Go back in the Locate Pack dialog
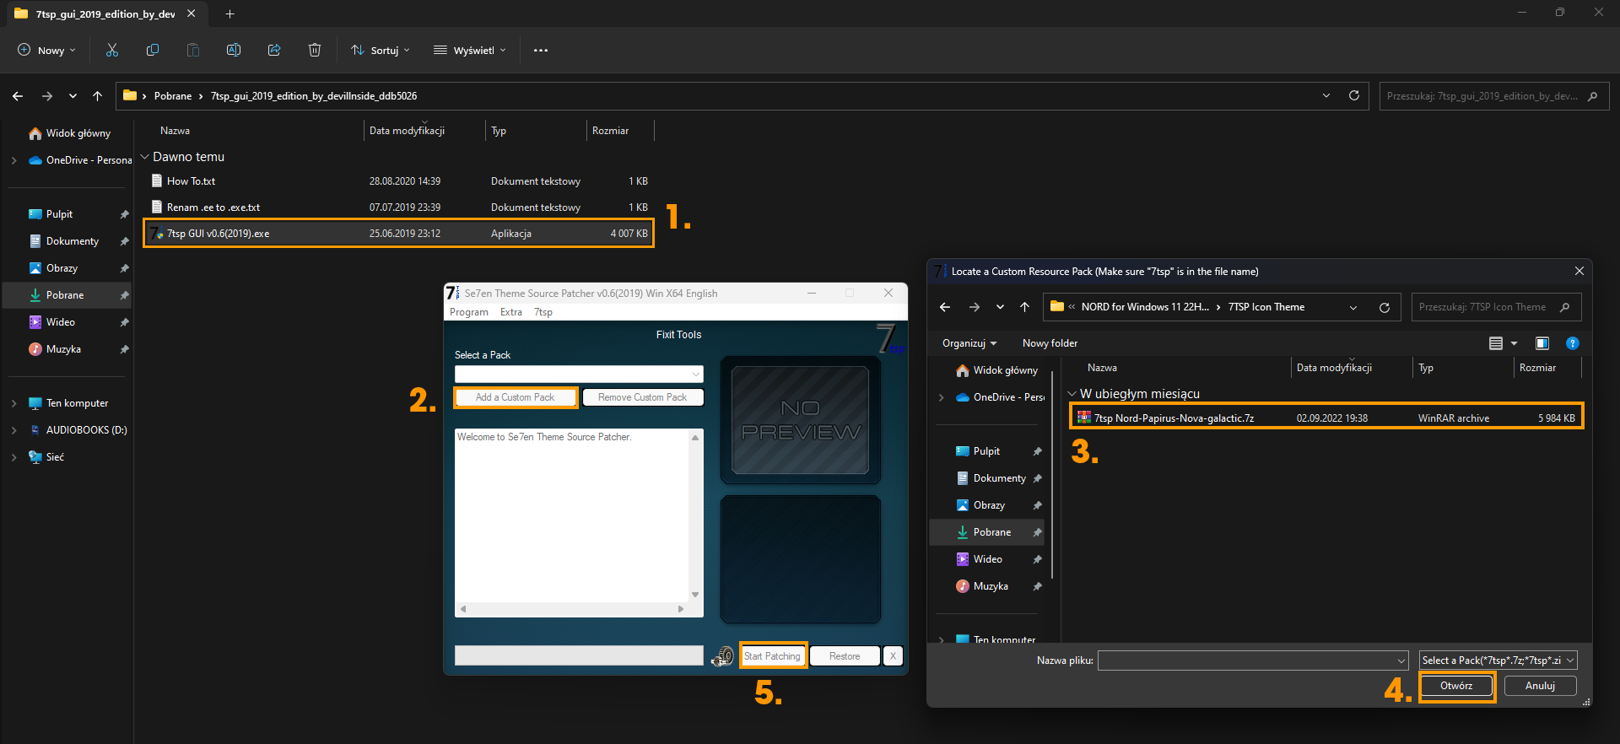 coord(945,307)
